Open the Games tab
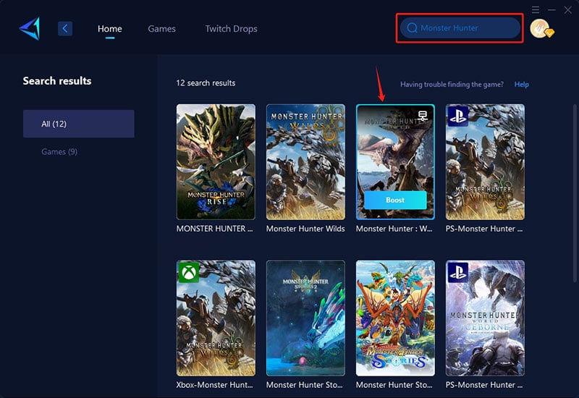The width and height of the screenshot is (579, 398). click(161, 28)
